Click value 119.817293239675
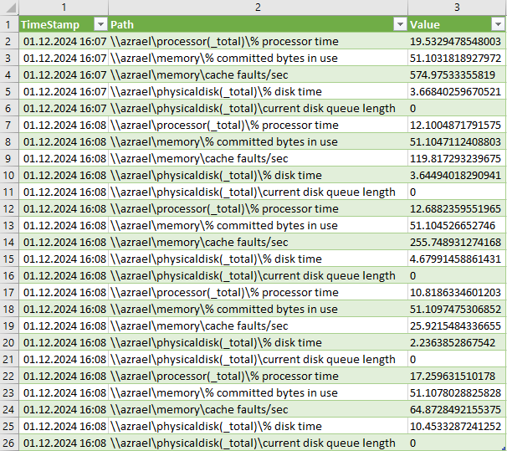Image resolution: width=507 pixels, height=451 pixels. [455, 159]
